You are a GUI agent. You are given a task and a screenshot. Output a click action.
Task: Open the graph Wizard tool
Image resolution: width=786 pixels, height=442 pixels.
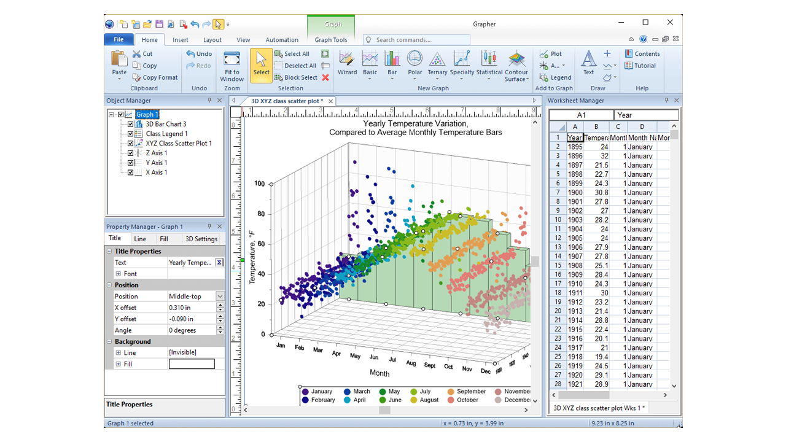tap(347, 64)
